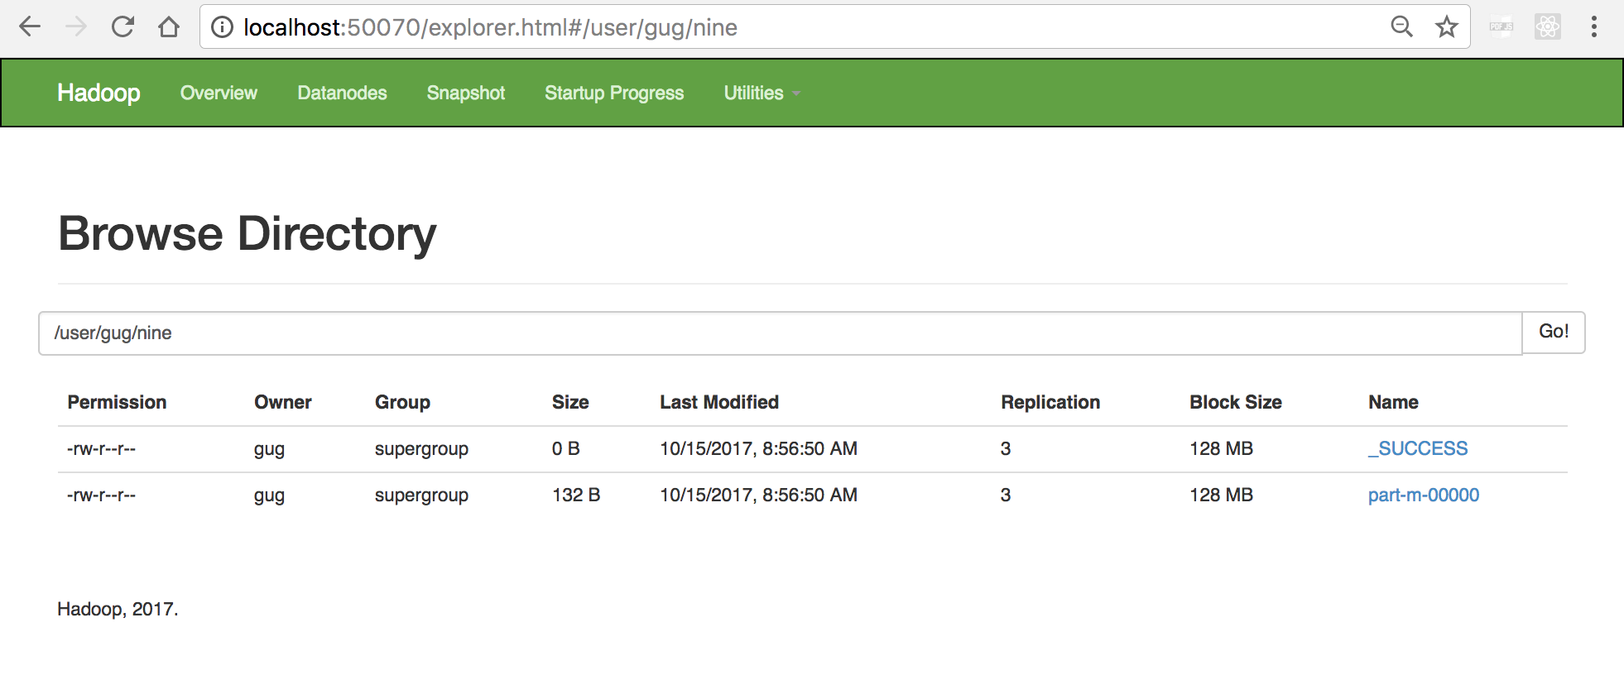Open the Startup Progress tab
Image resolution: width=1624 pixels, height=675 pixels.
(x=614, y=93)
